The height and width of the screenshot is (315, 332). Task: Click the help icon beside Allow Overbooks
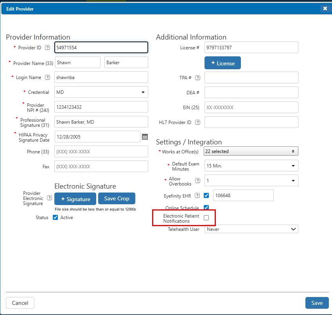[x=198, y=181]
